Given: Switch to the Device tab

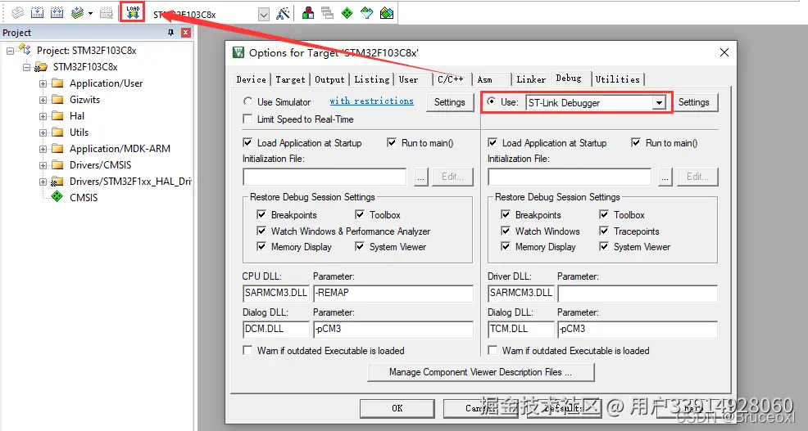Looking at the screenshot, I should click(251, 79).
